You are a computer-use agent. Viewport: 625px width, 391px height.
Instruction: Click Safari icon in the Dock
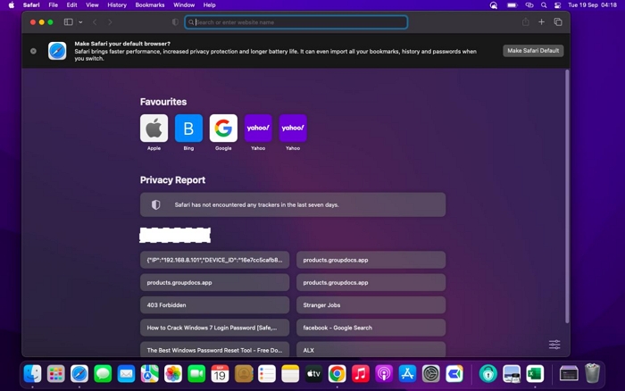pos(79,374)
